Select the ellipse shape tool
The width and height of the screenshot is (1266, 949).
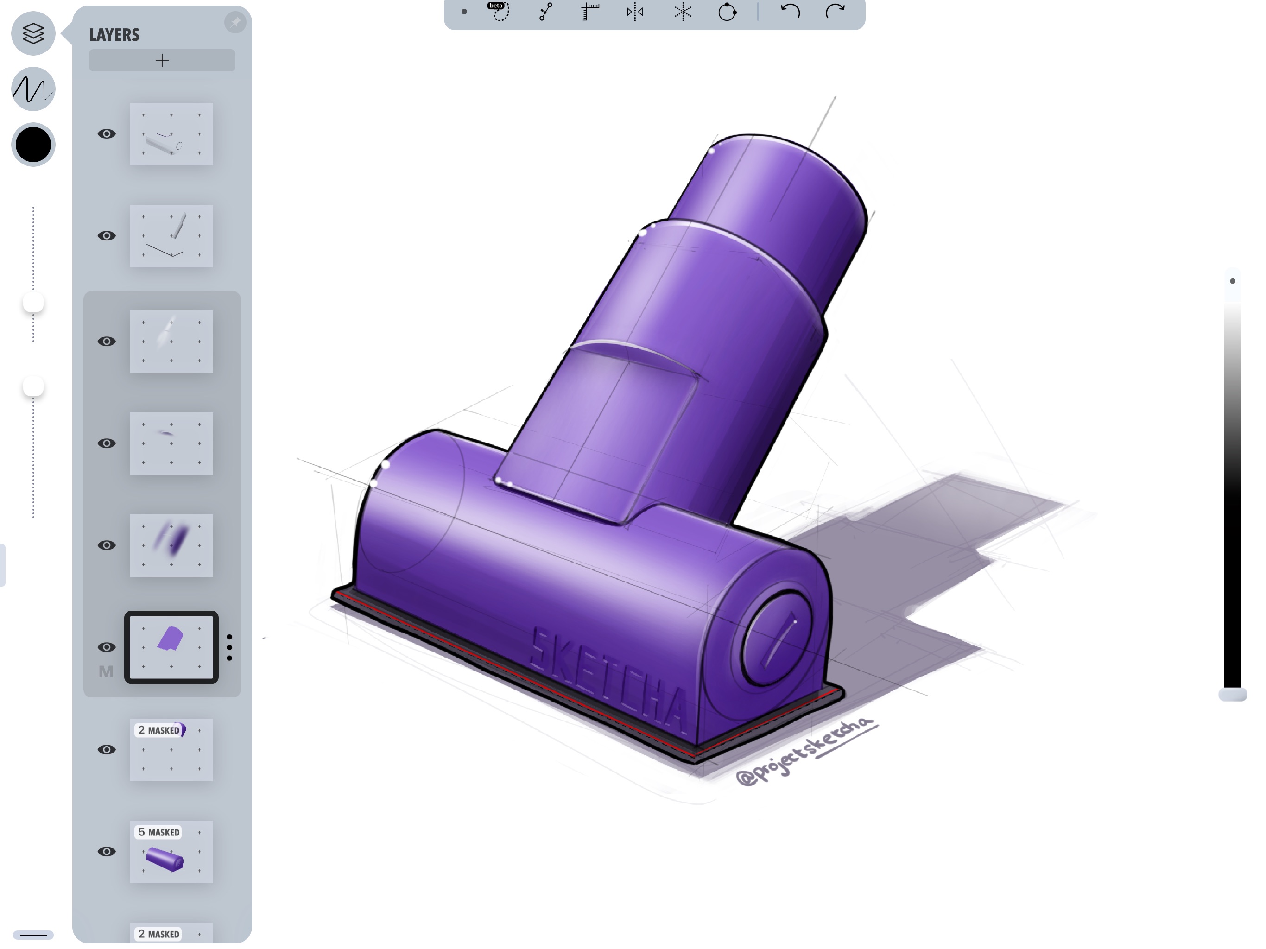pyautogui.click(x=728, y=12)
